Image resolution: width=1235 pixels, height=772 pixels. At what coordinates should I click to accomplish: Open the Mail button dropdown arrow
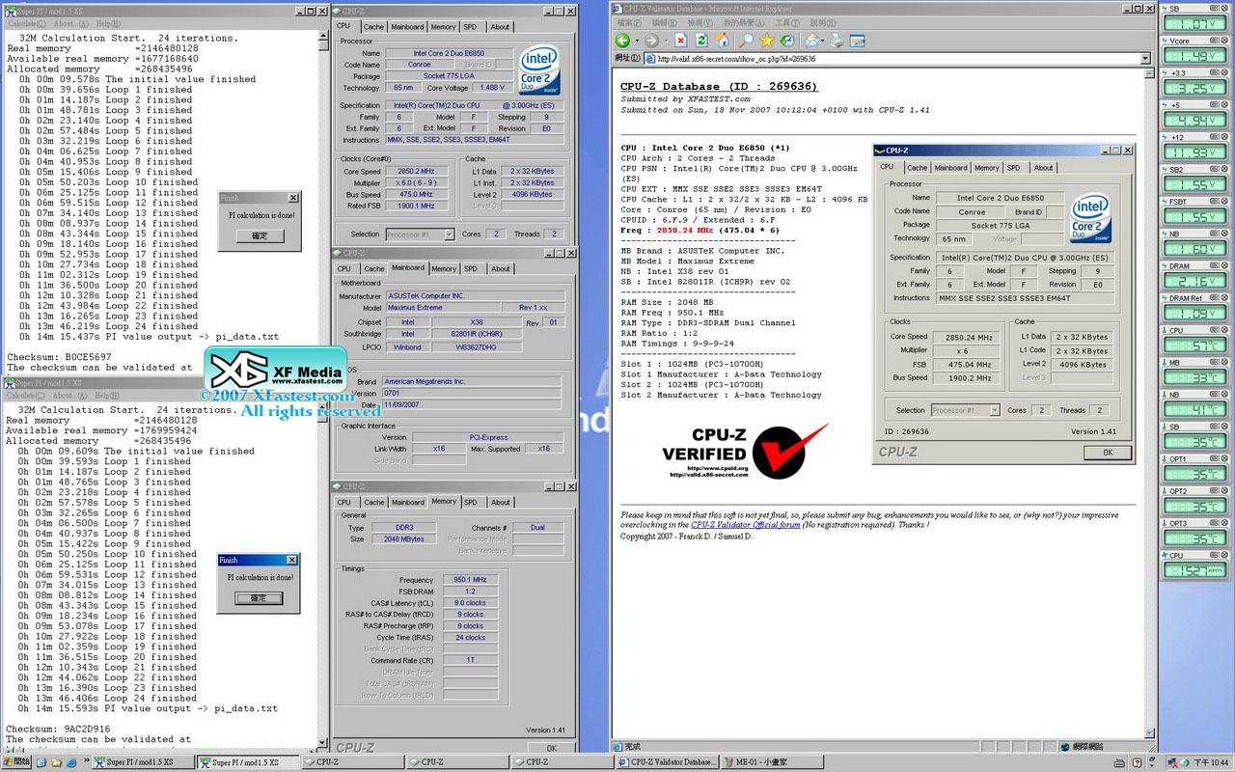[x=824, y=41]
